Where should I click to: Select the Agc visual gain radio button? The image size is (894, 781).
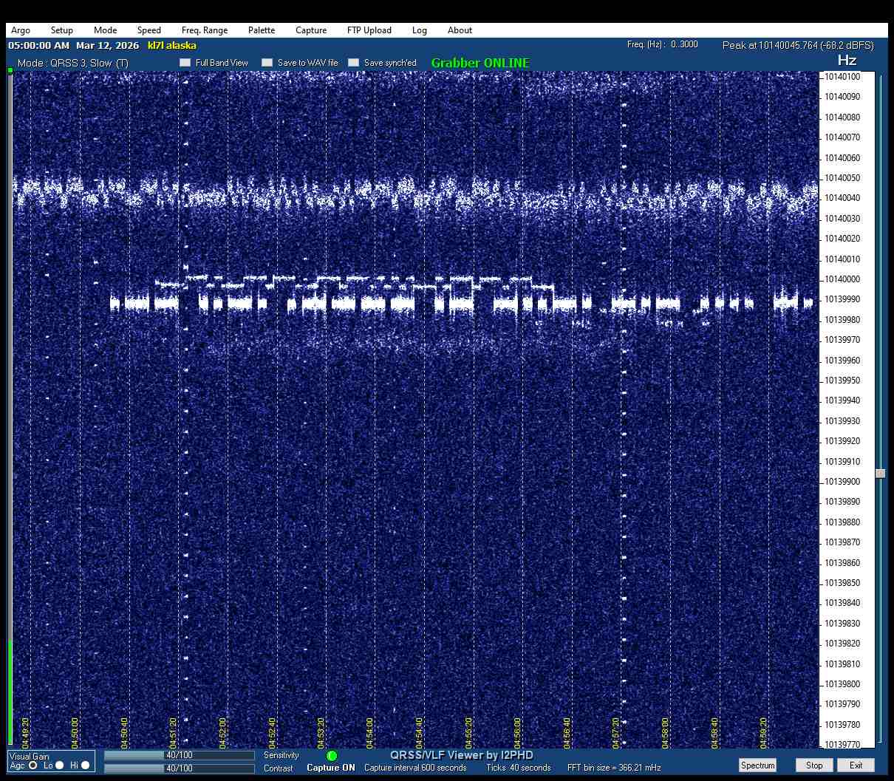pos(33,765)
